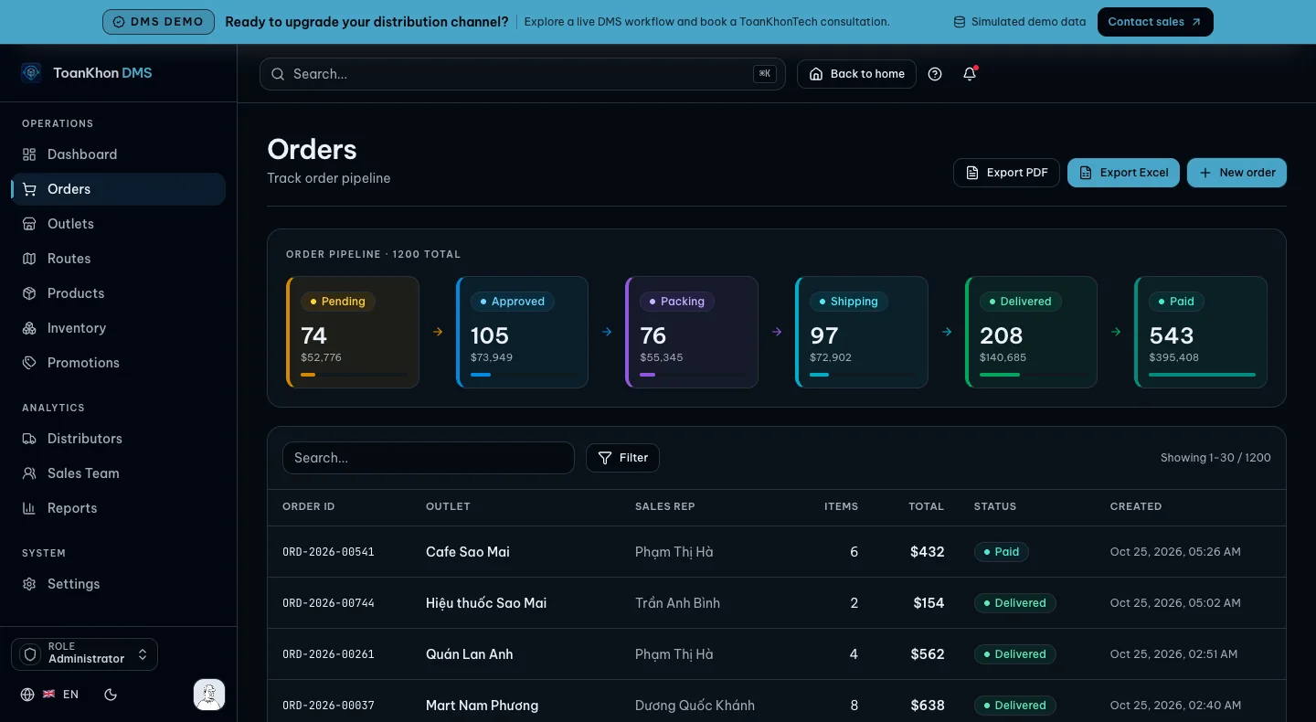This screenshot has height=722, width=1316.
Task: Open Products in the sidebar
Action: tap(118, 293)
